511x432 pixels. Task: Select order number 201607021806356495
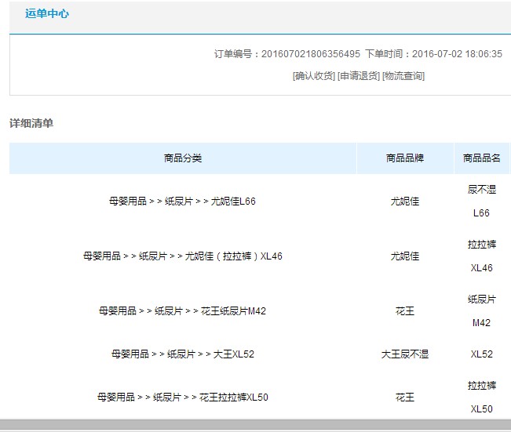tap(311, 54)
